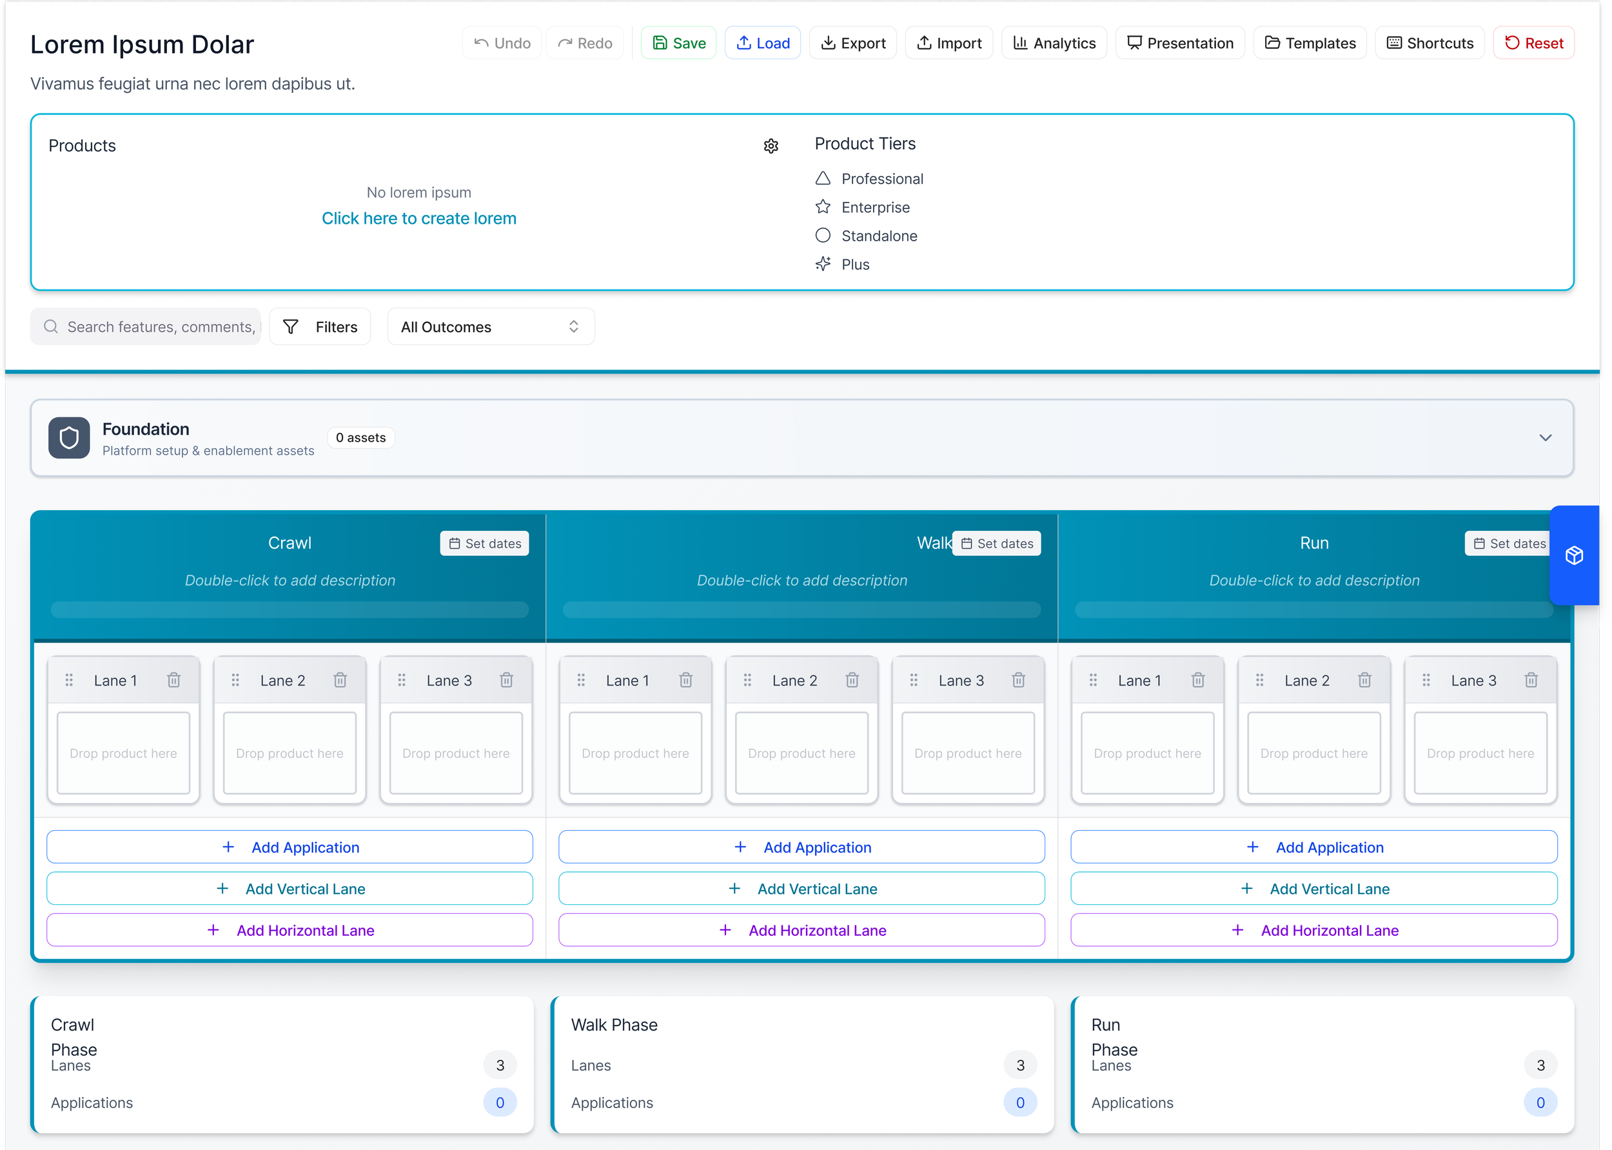Click the Crawl phase progress bar
Viewport: 1612px width, 1150px height.
pos(290,610)
